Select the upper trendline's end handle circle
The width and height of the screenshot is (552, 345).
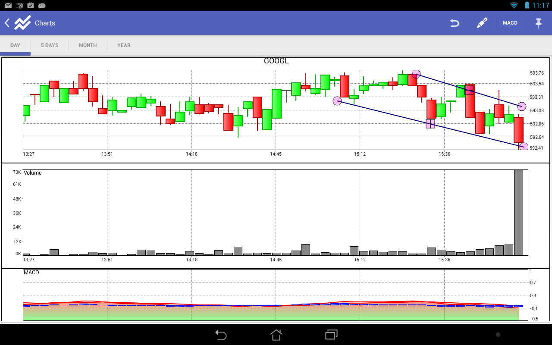click(x=522, y=106)
